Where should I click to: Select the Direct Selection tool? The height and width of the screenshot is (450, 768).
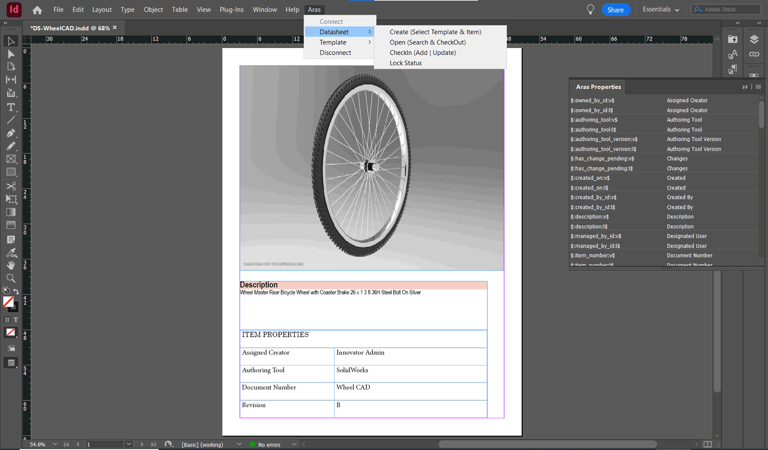click(11, 54)
